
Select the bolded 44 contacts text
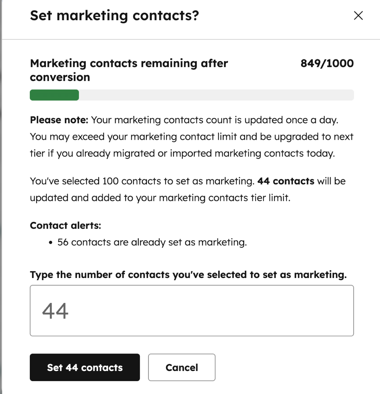[285, 181]
